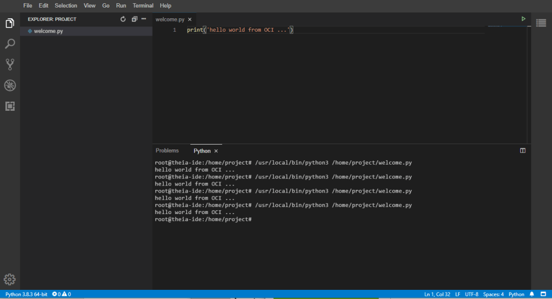Screen dimensions: 552x299
Task: Open the outline panel icon on the right
Action: point(541,22)
